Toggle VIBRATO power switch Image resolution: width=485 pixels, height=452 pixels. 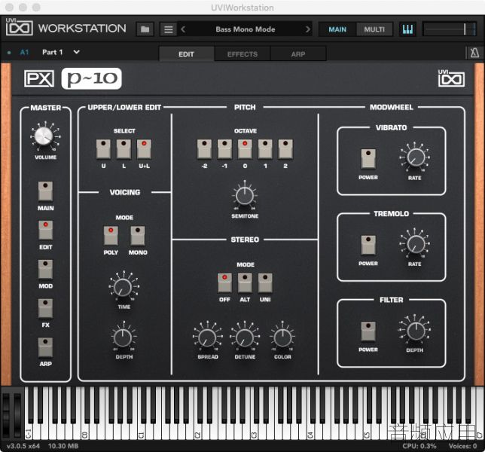pyautogui.click(x=368, y=158)
